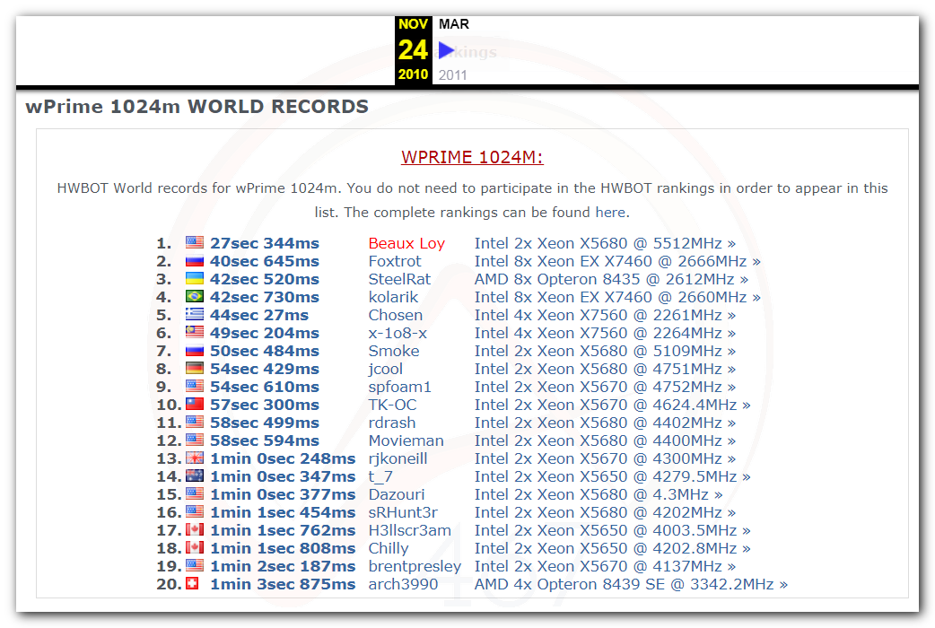935x628 pixels.
Task: Open the 58sec 499ms result
Action: (x=264, y=423)
